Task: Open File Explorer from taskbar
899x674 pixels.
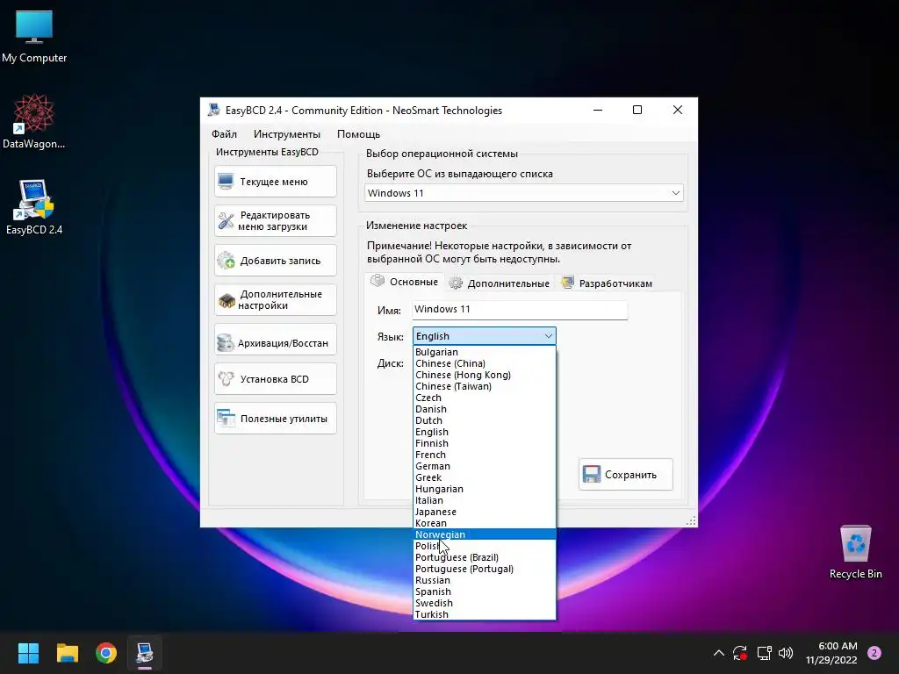Action: click(x=67, y=653)
